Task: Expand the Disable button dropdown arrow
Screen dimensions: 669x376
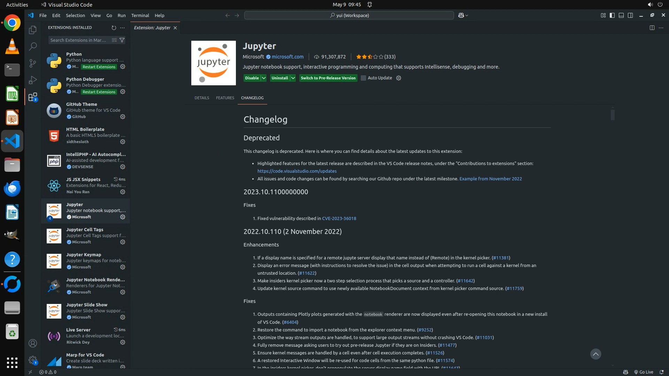Action: tap(264, 78)
